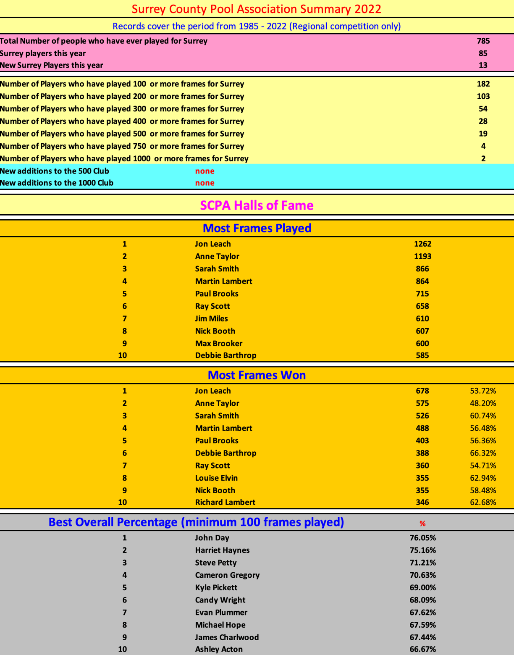
Task: Click the '200 or more frames' row label
Action: tap(122, 96)
